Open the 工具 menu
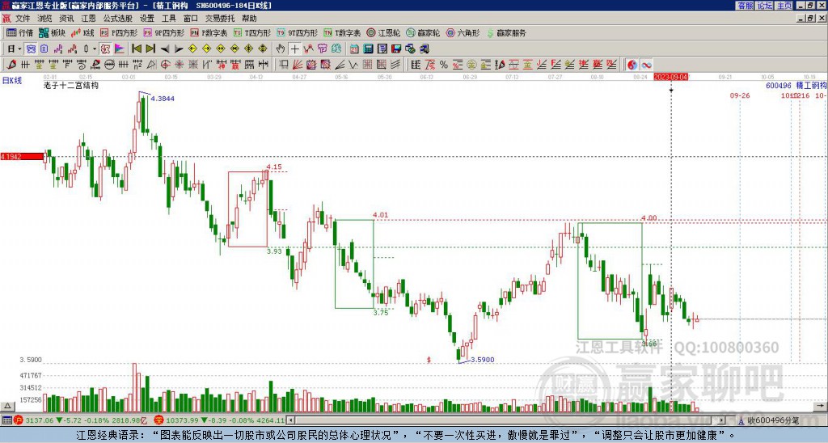Screen dimensions: 828x443 point(168,19)
